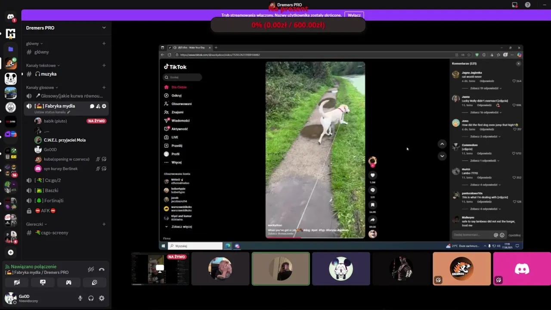551x310 pixels.
Task: Open Discord direct messages home icon
Action: [11, 17]
